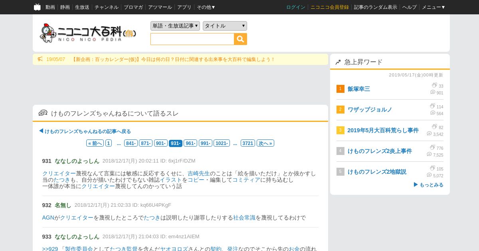Expand the その他▼ menu
This screenshot has height=251, width=479.
point(206,7)
